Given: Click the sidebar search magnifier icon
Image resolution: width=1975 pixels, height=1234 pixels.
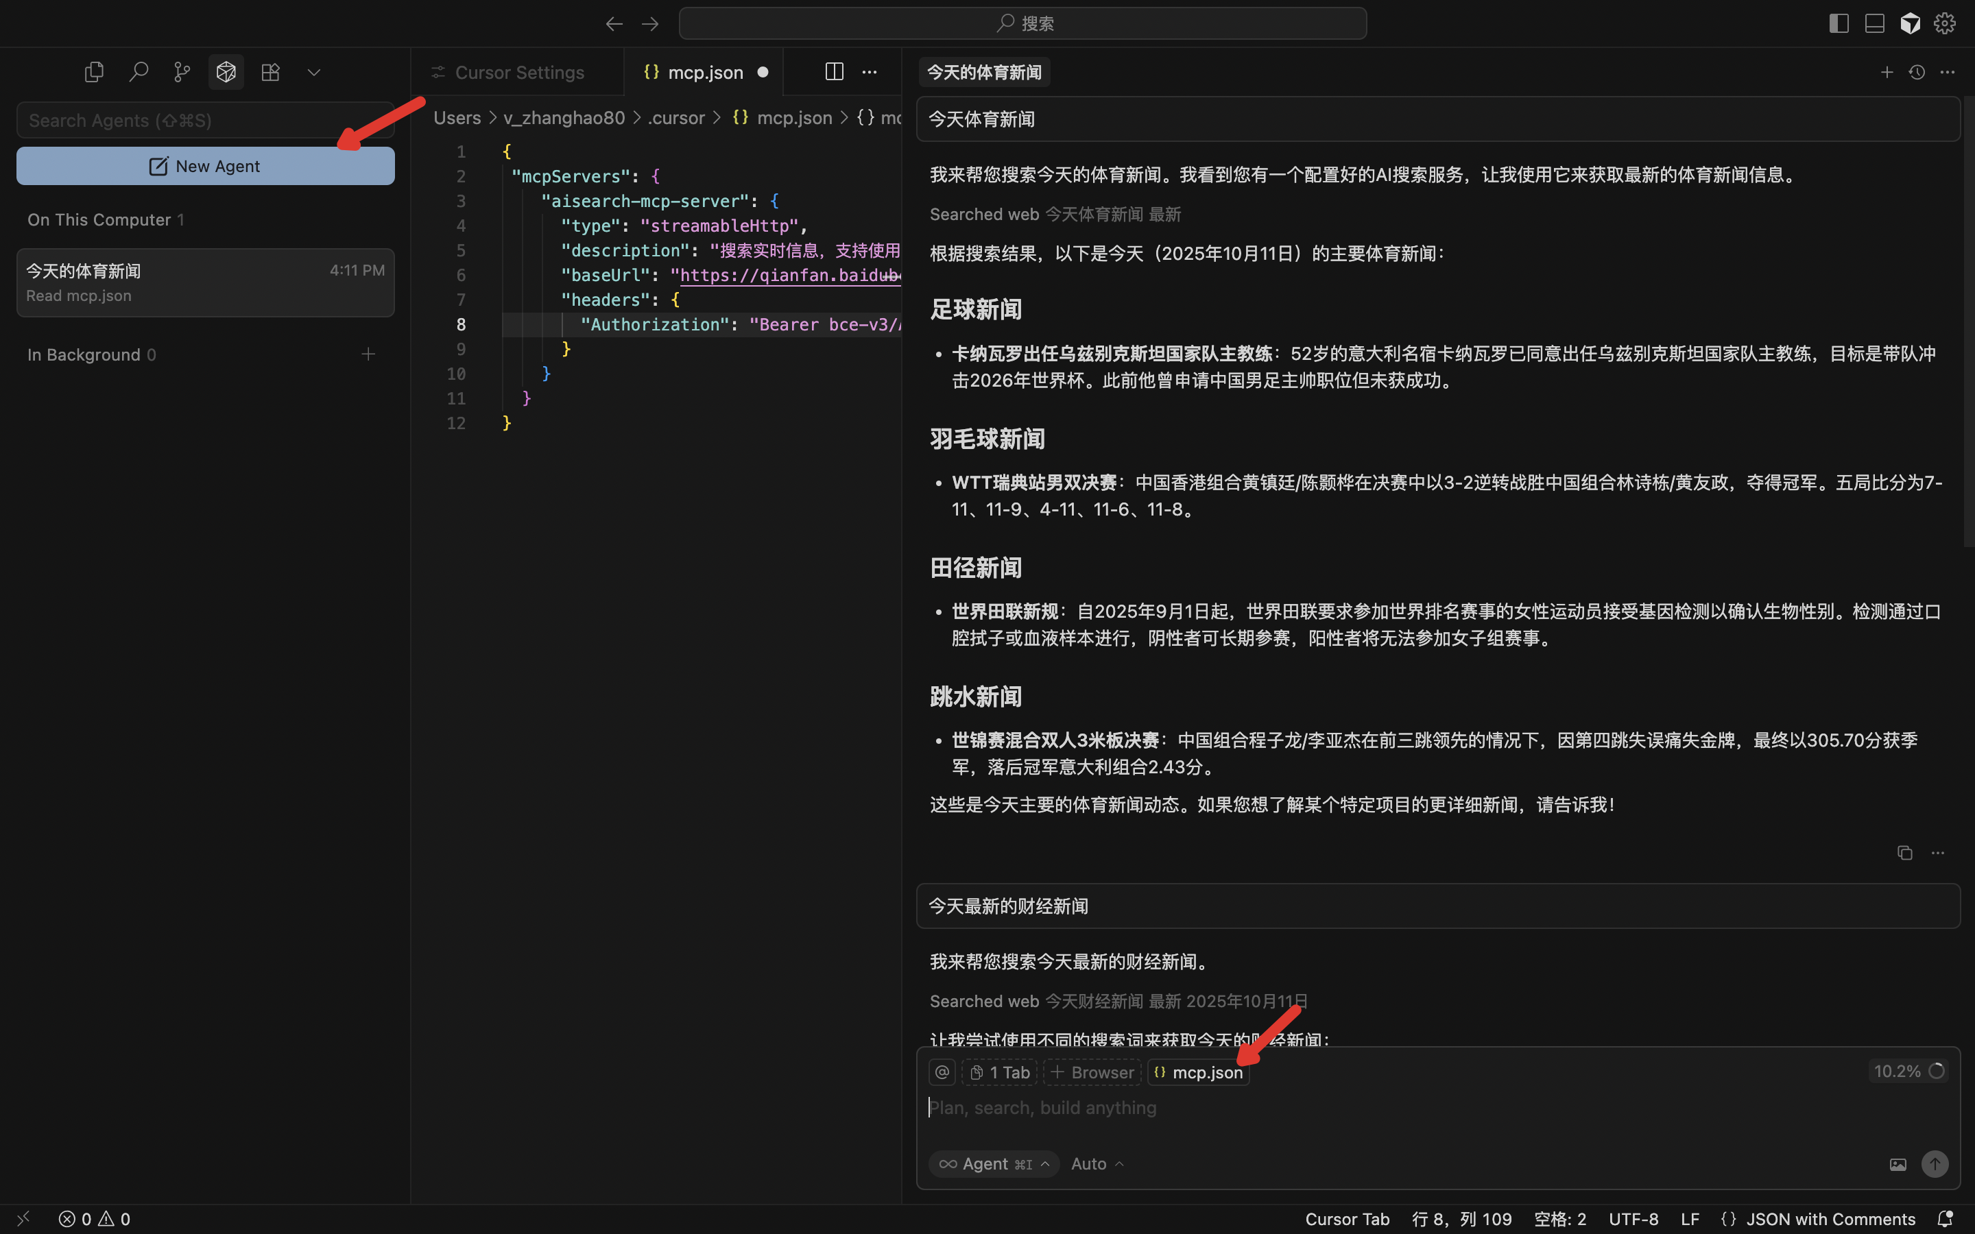Looking at the screenshot, I should click(x=138, y=72).
